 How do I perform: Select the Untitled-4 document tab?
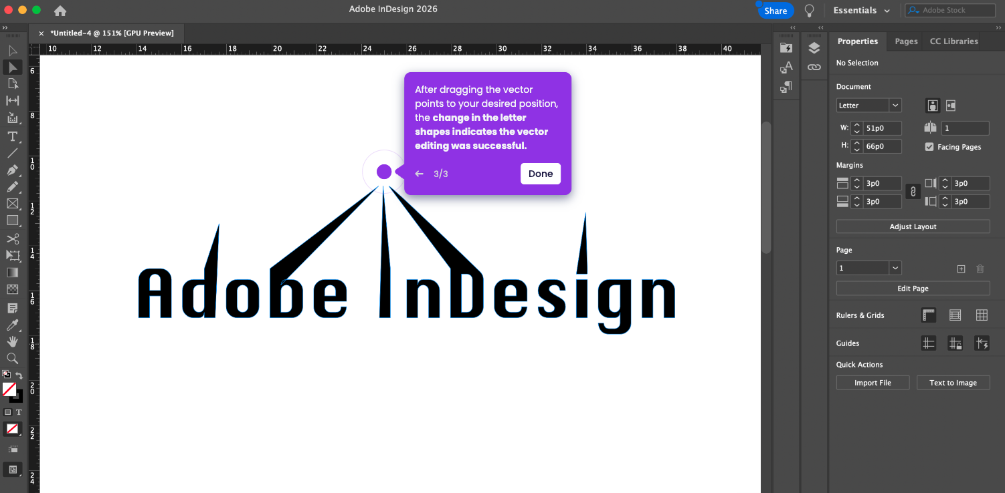pos(112,33)
